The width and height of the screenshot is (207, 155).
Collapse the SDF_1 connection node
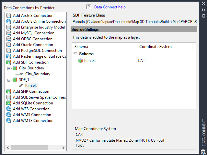pos(9,80)
